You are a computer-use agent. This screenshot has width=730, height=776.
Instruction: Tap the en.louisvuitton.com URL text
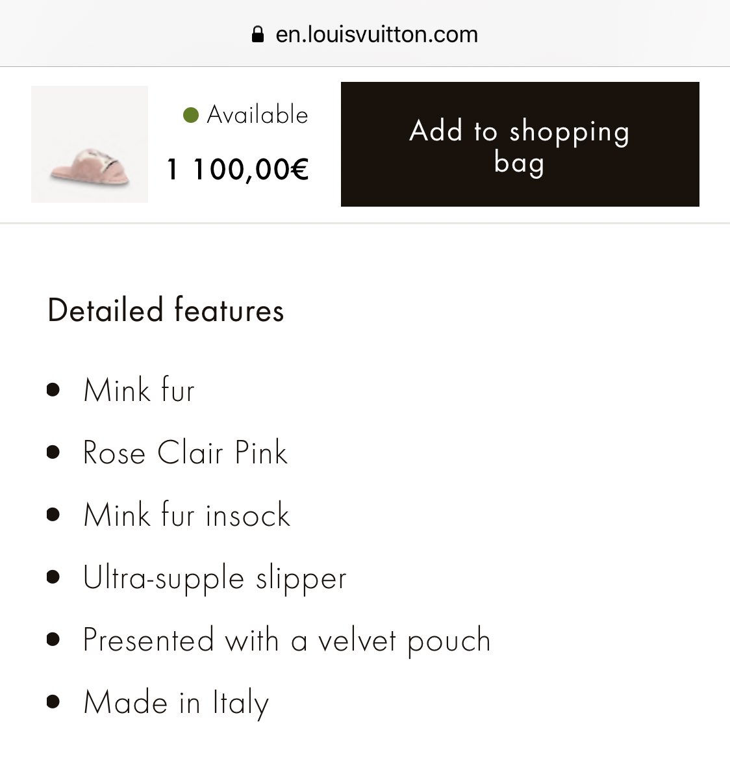coord(377,34)
